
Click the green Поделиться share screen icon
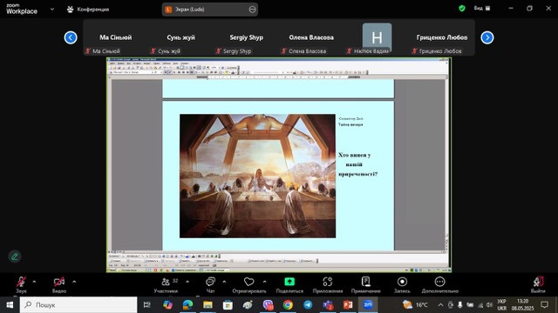pos(289,282)
